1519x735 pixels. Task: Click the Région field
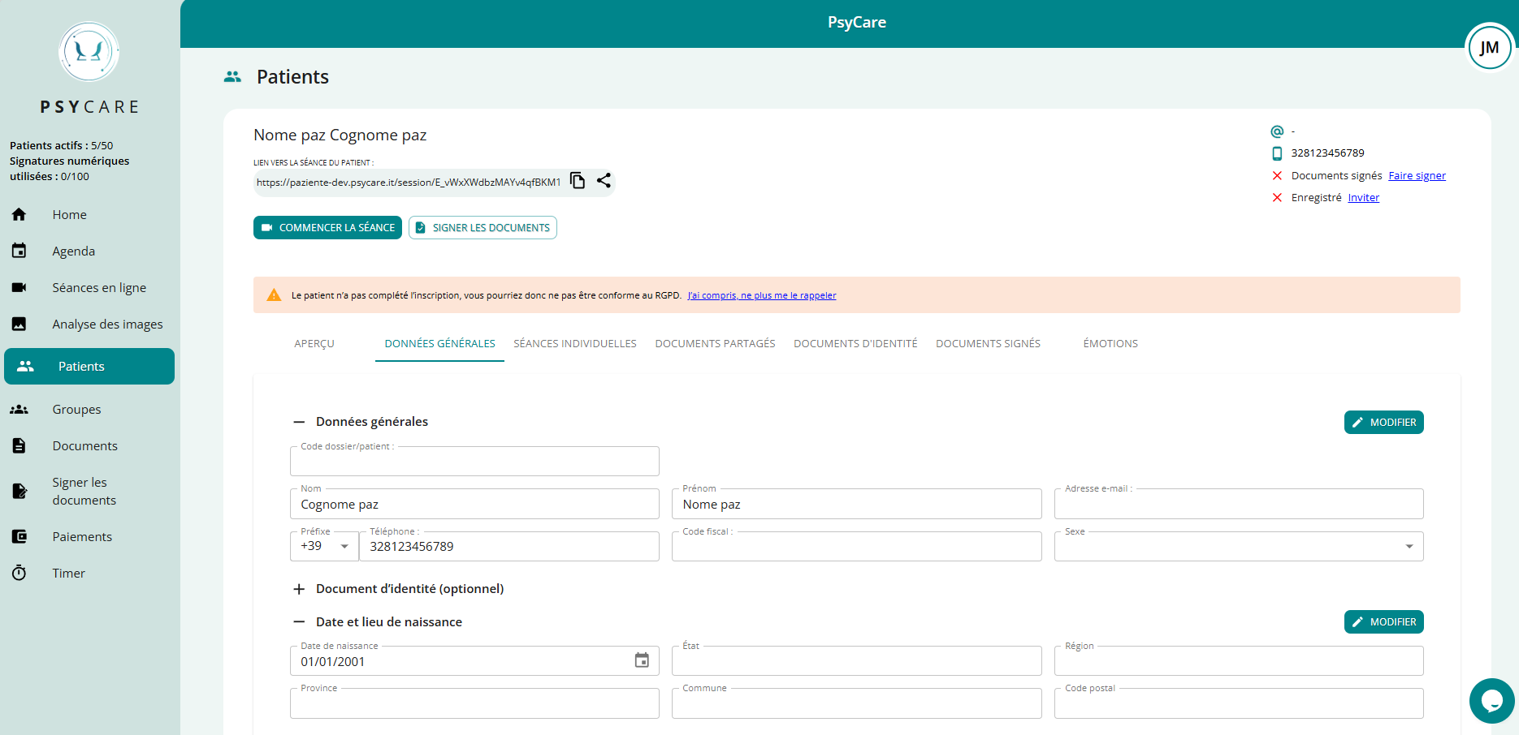click(1239, 660)
